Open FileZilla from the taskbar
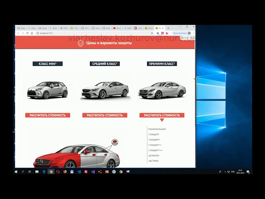Image resolution: width=265 pixels, height=199 pixels. 86,172
